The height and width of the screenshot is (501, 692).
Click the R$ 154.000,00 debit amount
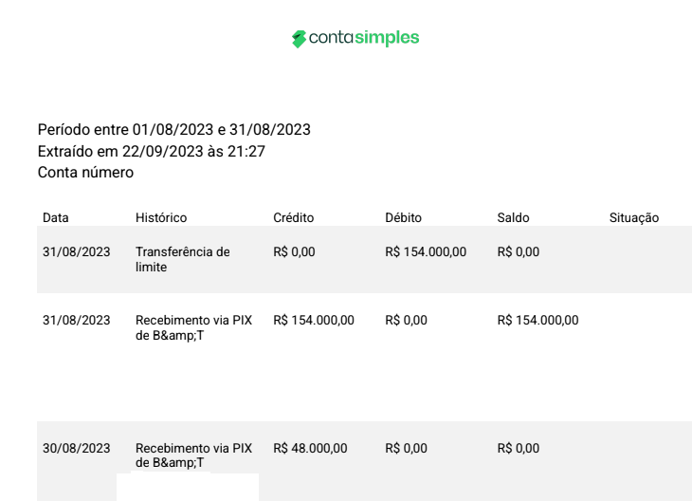pos(426,251)
